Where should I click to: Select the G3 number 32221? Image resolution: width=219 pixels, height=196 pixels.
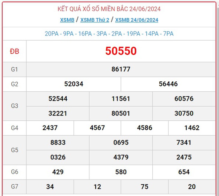[58, 113]
